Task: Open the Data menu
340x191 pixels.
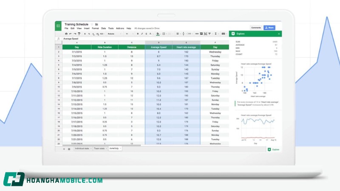Action: pyautogui.click(x=103, y=28)
